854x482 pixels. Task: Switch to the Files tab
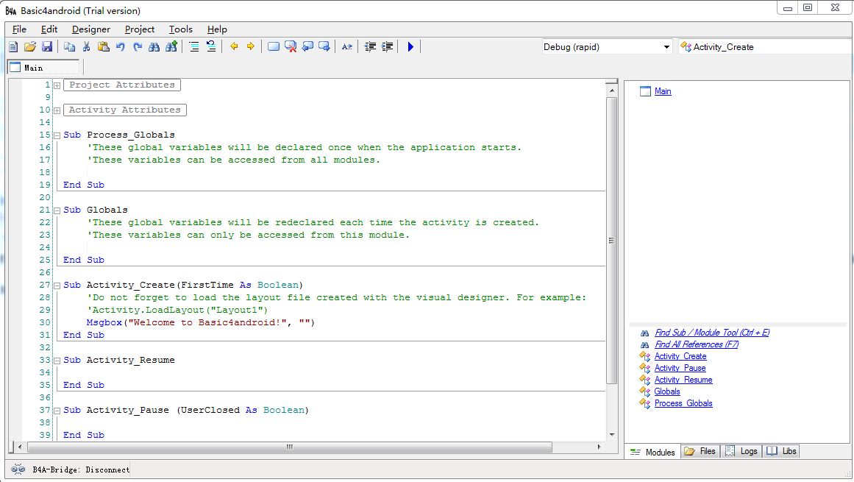(x=700, y=452)
